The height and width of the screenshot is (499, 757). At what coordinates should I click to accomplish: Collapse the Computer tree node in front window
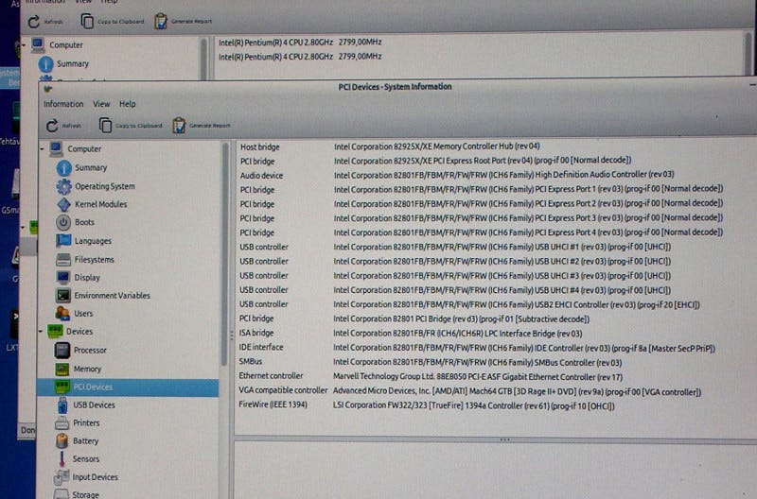click(42, 149)
